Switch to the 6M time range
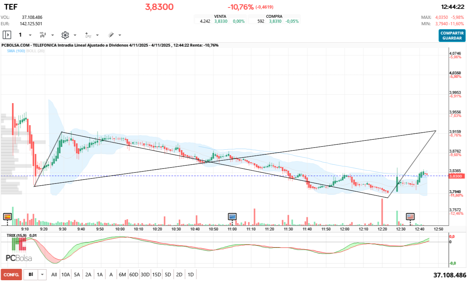 click(x=122, y=275)
